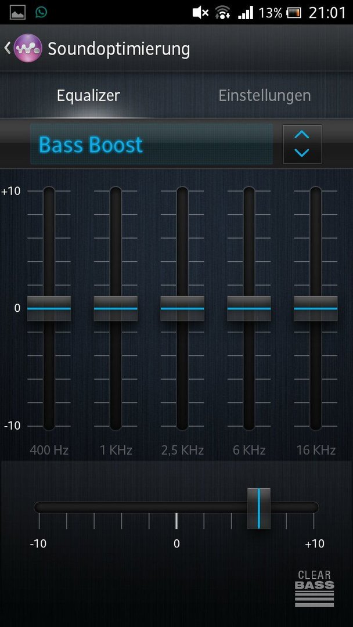Image resolution: width=353 pixels, height=627 pixels.
Task: Tap the muted volume status icon
Action: [x=200, y=13]
